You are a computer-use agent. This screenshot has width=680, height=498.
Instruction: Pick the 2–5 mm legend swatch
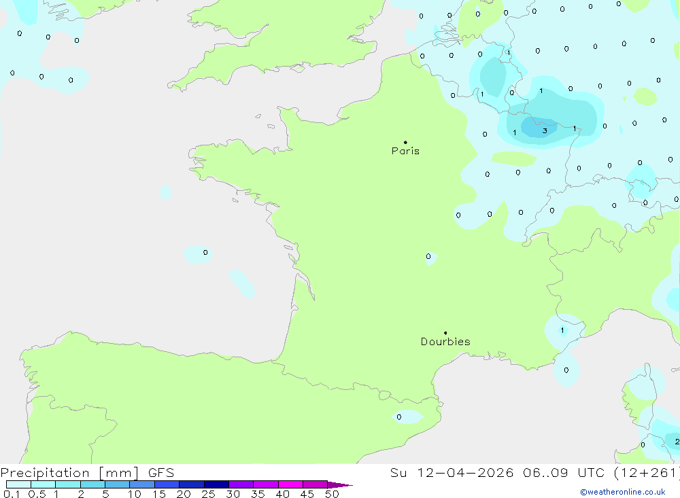click(x=92, y=484)
